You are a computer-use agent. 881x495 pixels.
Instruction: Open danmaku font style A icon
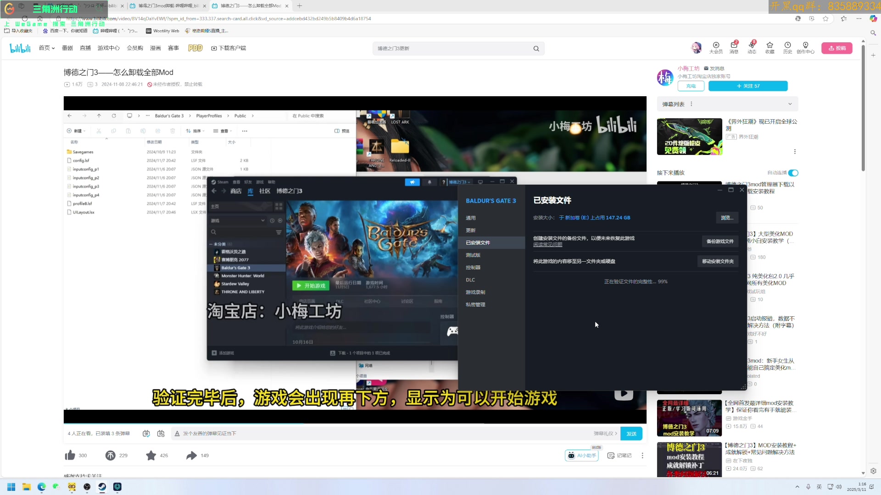177,434
